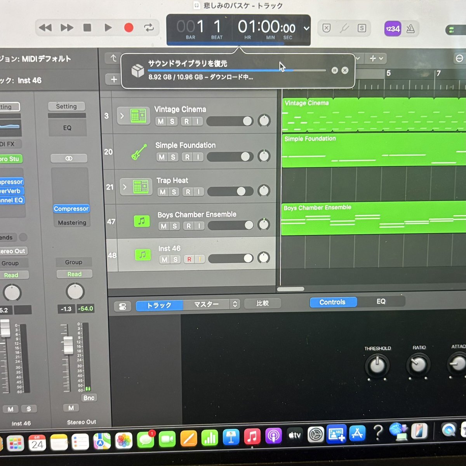Click the Boys Chamber Ensemble instrument icon

click(x=142, y=221)
